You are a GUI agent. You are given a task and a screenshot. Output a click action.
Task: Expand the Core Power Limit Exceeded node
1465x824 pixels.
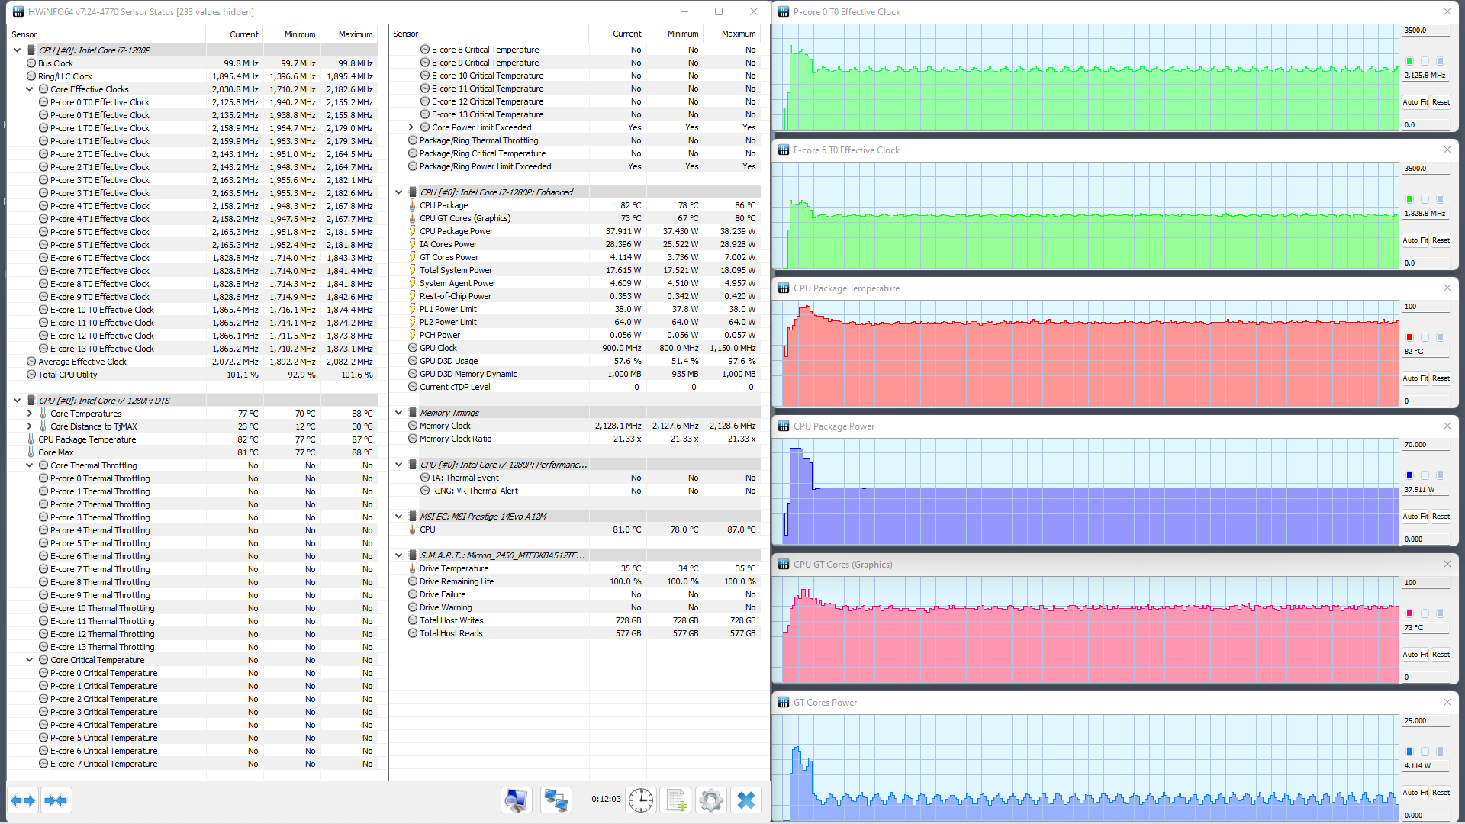[x=411, y=127]
